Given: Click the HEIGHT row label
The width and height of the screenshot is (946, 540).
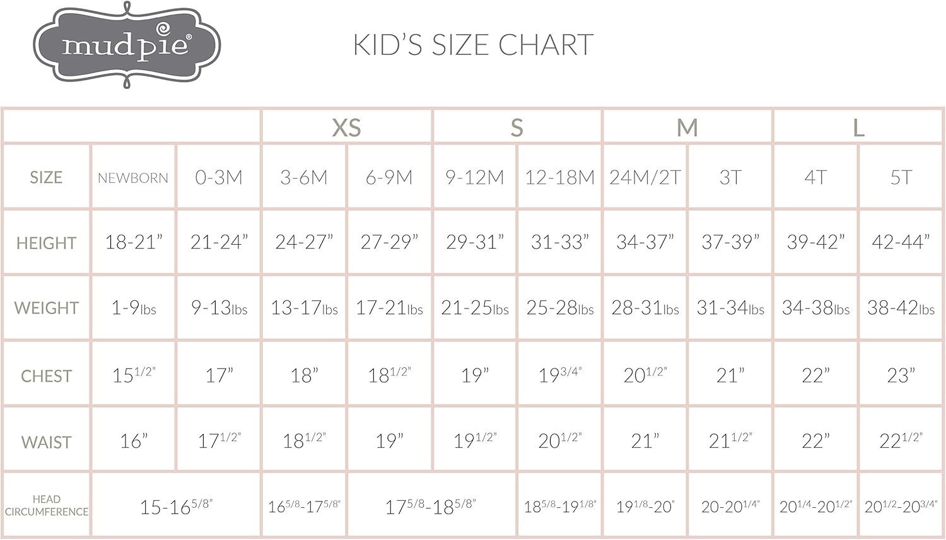Looking at the screenshot, I should point(46,243).
